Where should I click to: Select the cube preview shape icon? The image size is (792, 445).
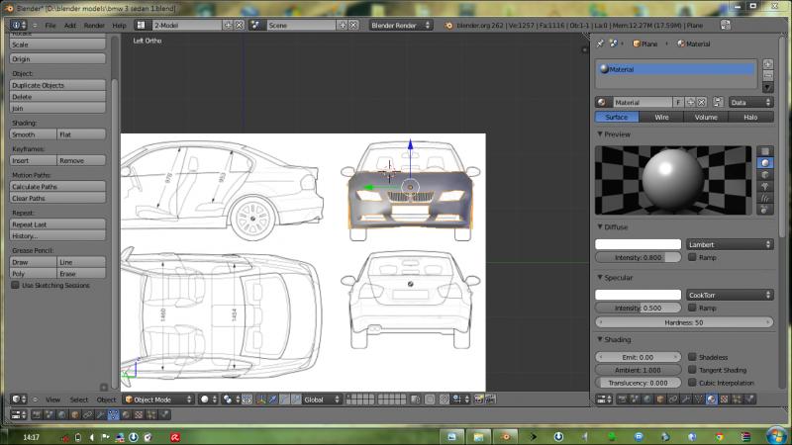[x=765, y=175]
